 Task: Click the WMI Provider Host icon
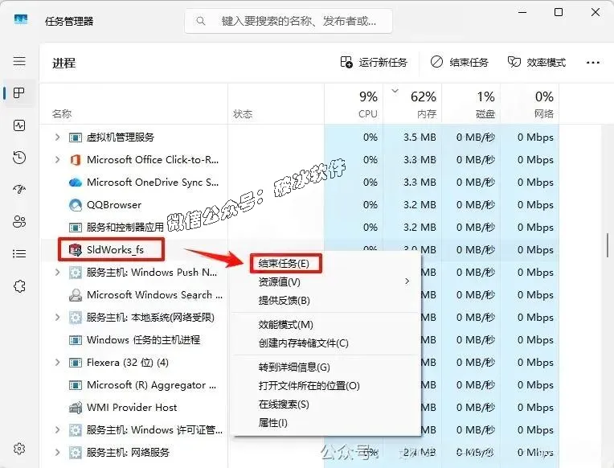pyautogui.click(x=76, y=408)
